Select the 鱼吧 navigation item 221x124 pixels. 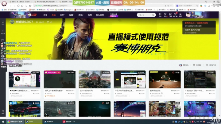[90, 15]
